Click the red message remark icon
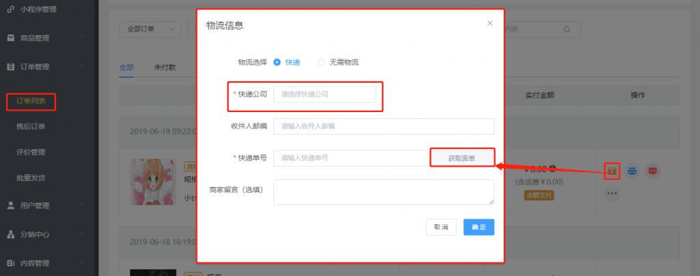This screenshot has height=276, width=700. pos(653,171)
